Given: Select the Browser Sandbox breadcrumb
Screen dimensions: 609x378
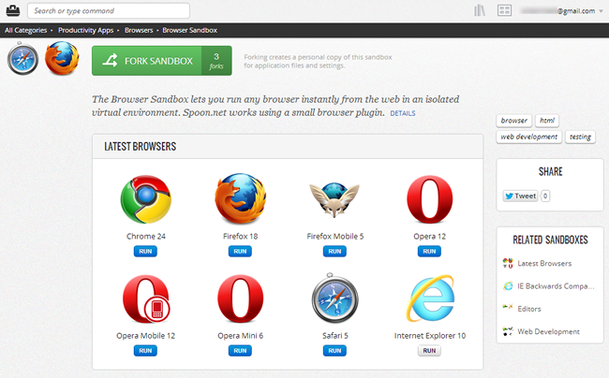Looking at the screenshot, I should tap(189, 30).
